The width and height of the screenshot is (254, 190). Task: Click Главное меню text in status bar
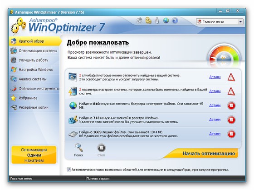click(21, 179)
